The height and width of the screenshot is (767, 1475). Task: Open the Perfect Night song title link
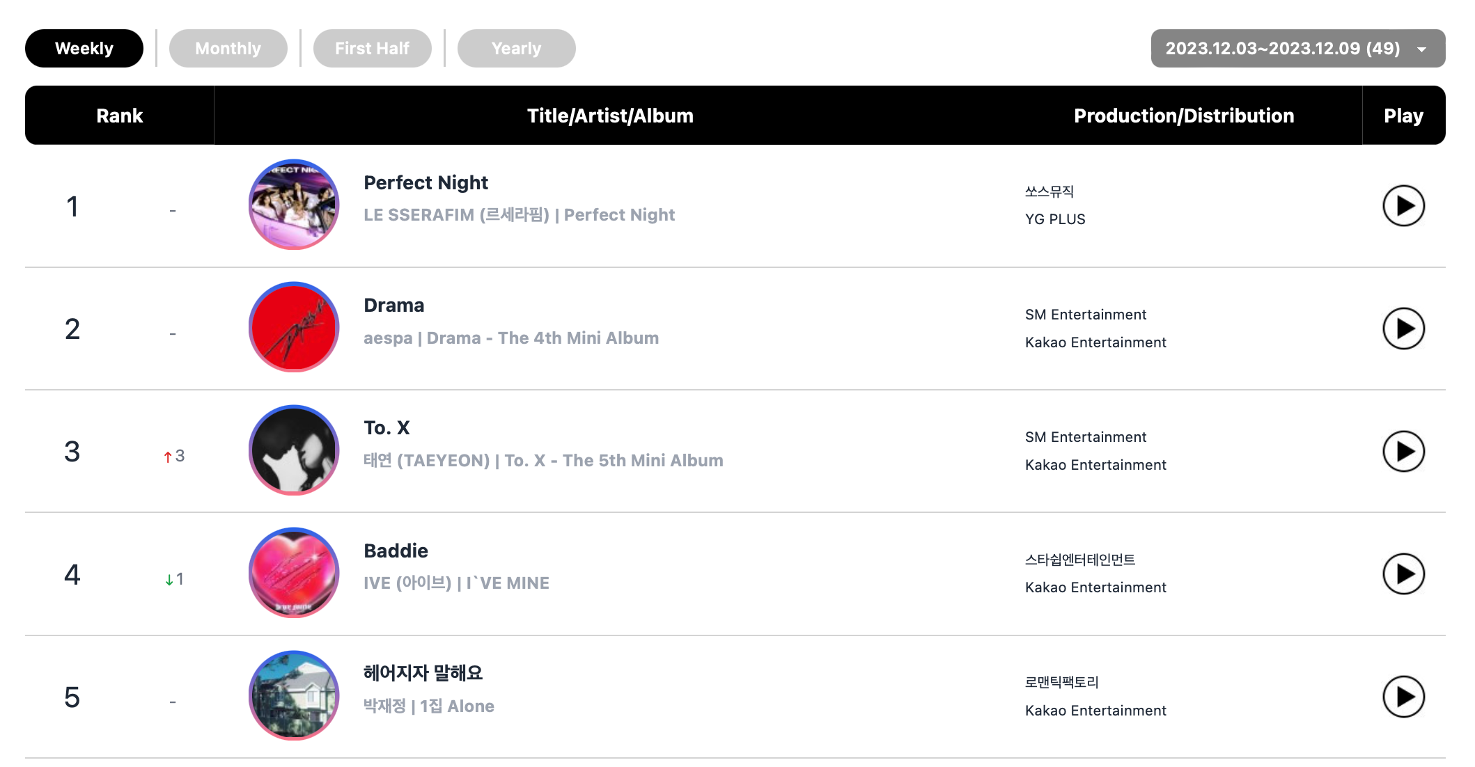pyautogui.click(x=426, y=183)
